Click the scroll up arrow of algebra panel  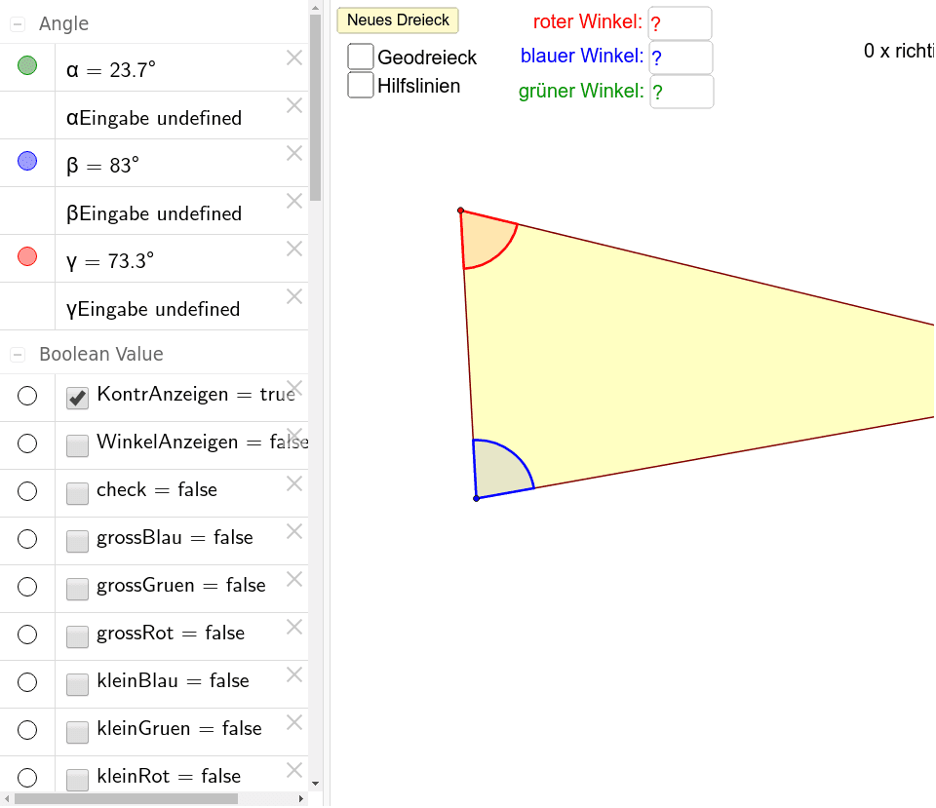pyautogui.click(x=316, y=8)
